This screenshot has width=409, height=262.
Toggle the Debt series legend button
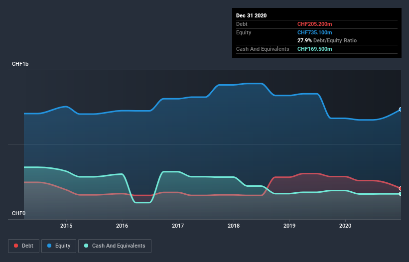23,246
